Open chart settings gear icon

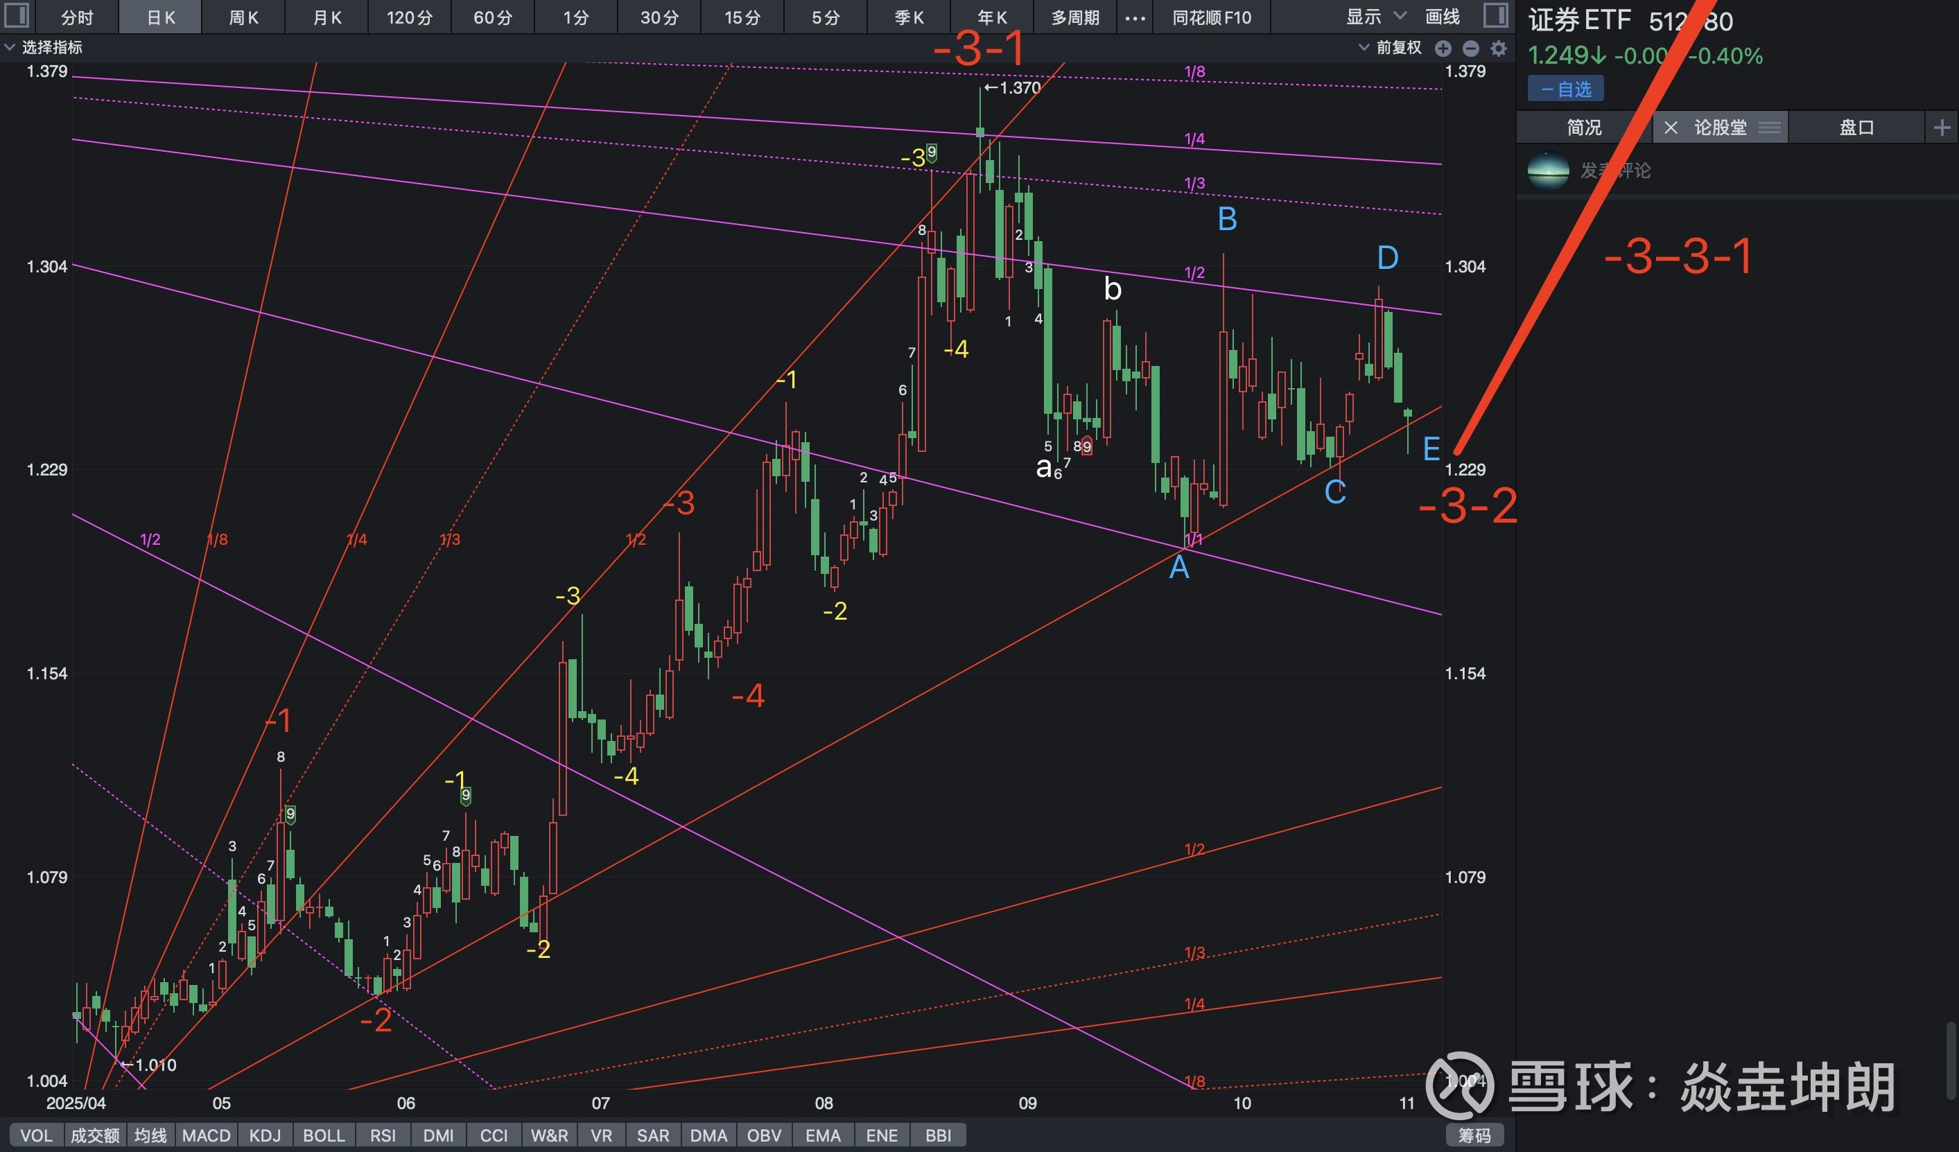[x=1499, y=49]
